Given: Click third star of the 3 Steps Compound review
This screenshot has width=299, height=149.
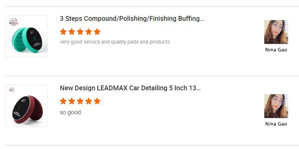Looking at the screenshot, I should 80,31.
